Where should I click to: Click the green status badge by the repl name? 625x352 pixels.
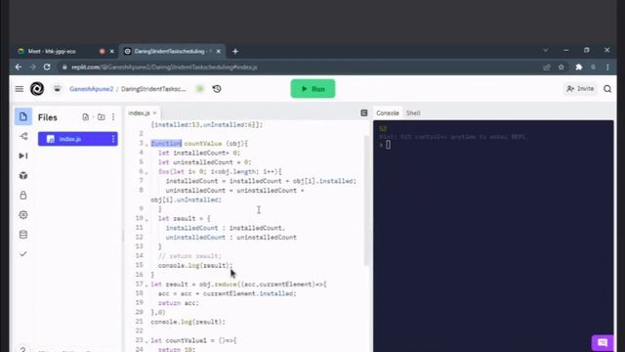tap(200, 89)
